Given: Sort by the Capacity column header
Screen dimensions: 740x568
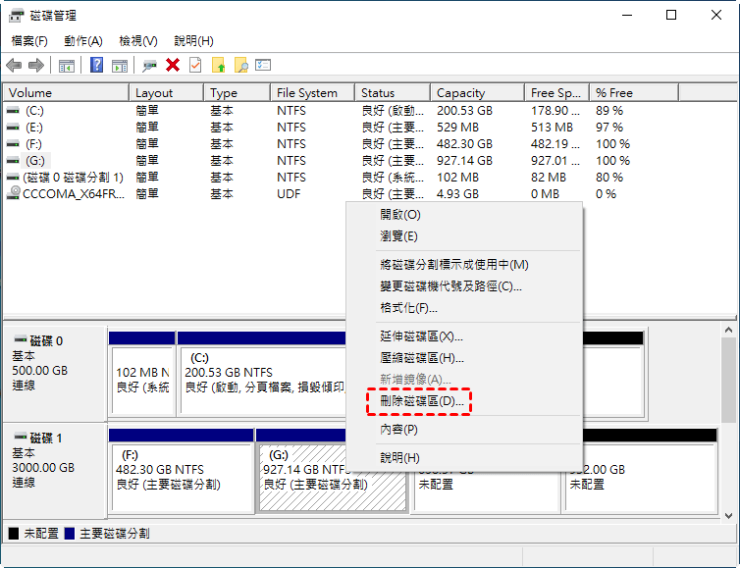Looking at the screenshot, I should (478, 93).
